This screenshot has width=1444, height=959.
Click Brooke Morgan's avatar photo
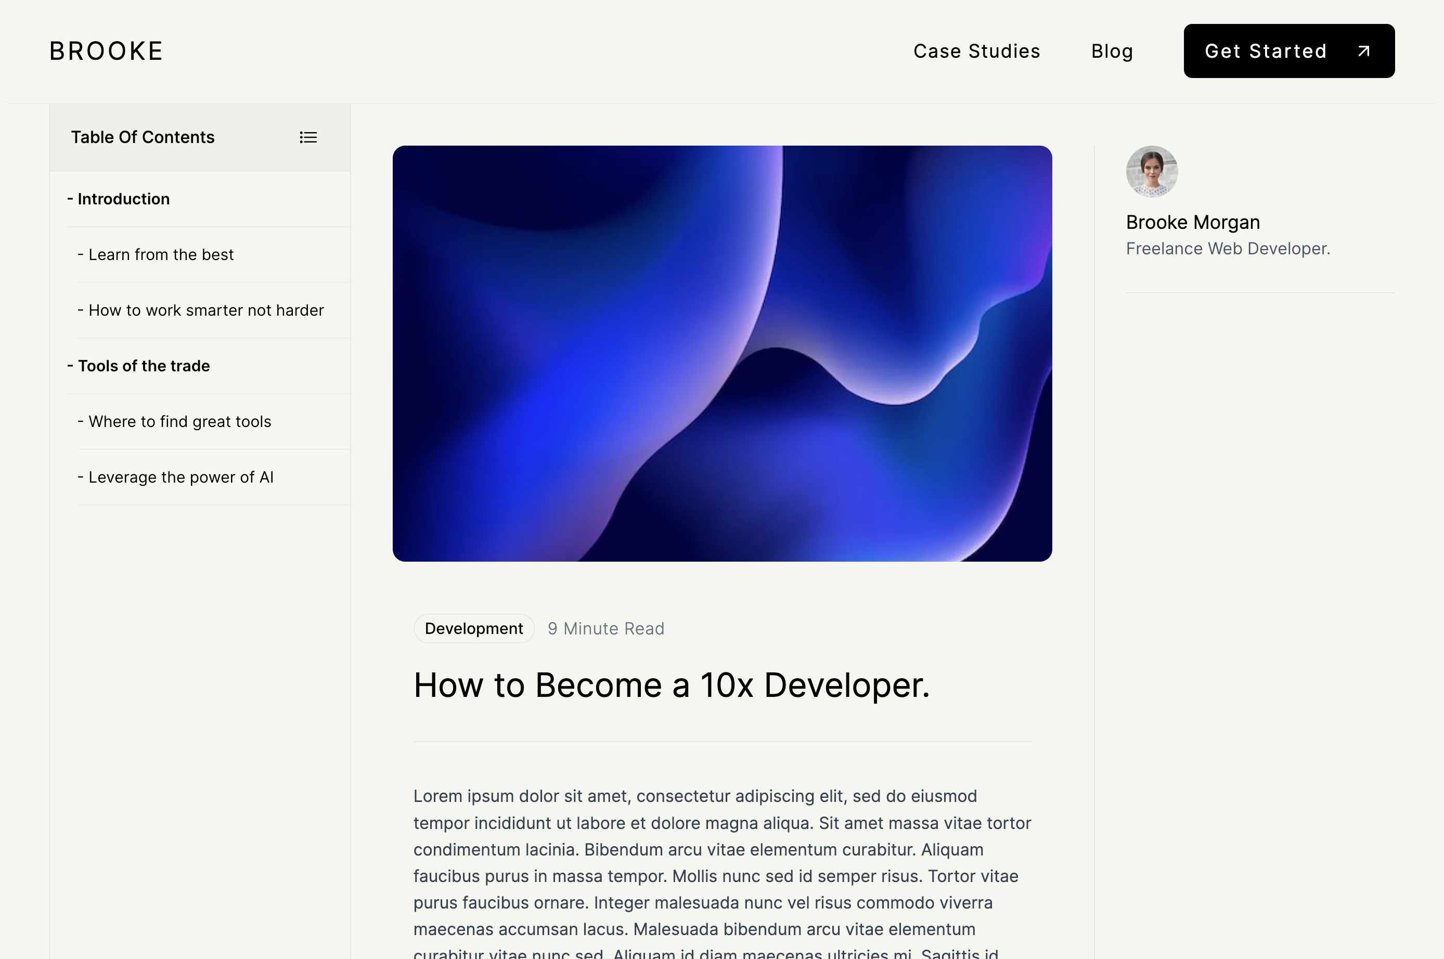click(1152, 171)
